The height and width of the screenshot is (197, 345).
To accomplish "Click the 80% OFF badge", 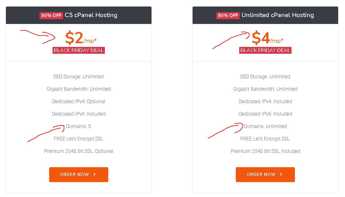I will [x=228, y=16].
